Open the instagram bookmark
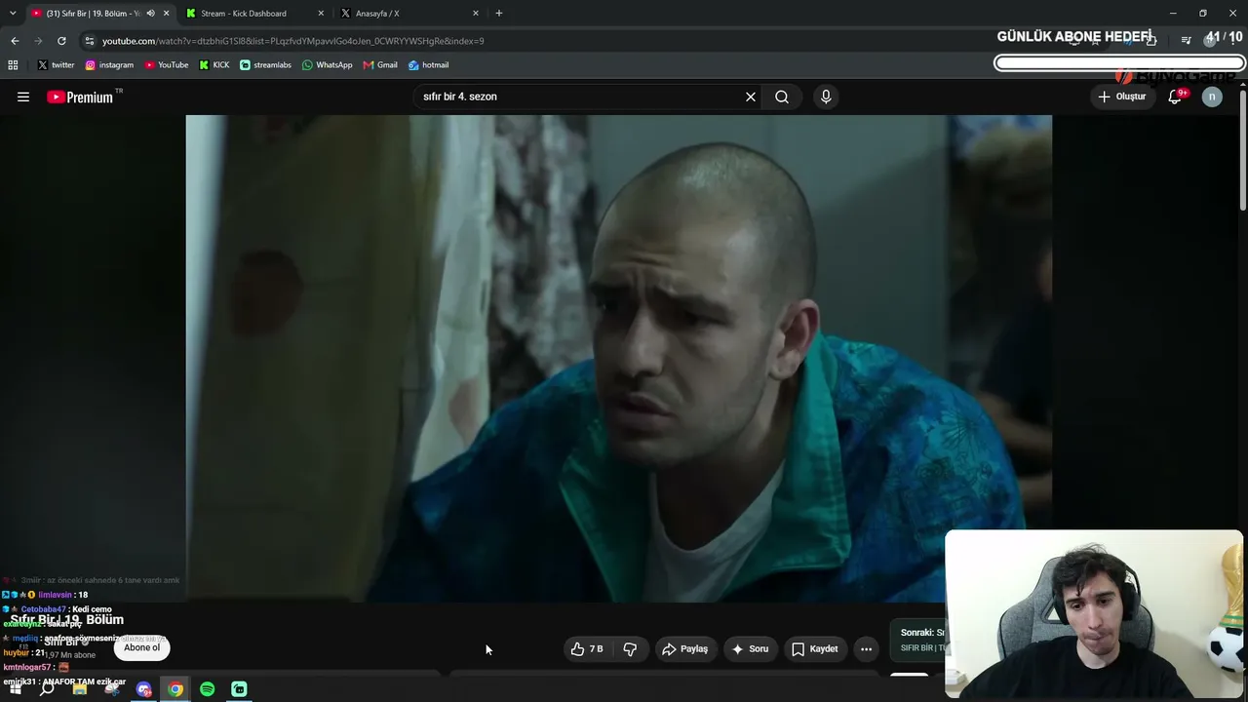Screen dimensions: 1248x702 point(109,65)
